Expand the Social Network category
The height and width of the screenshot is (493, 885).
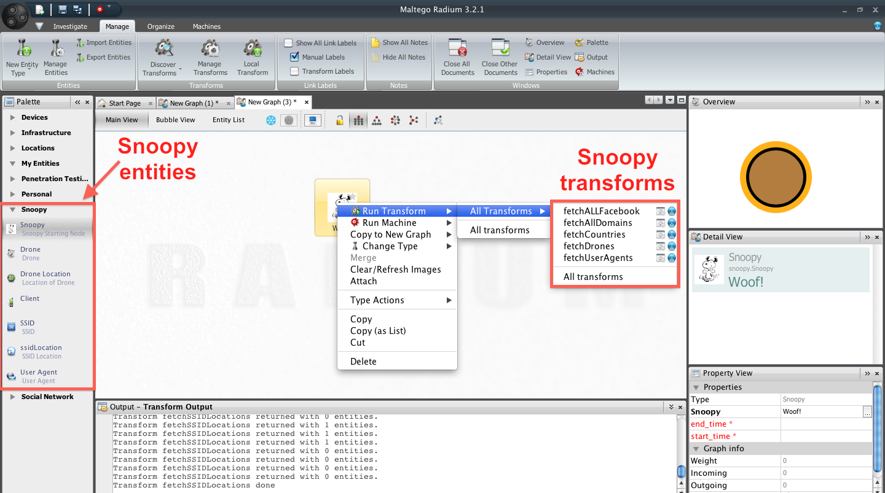click(x=13, y=397)
